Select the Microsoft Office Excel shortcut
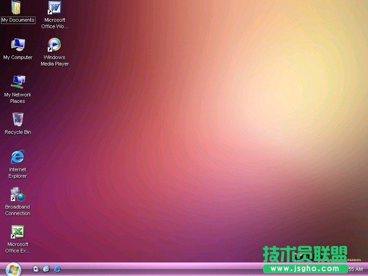 click(x=18, y=232)
